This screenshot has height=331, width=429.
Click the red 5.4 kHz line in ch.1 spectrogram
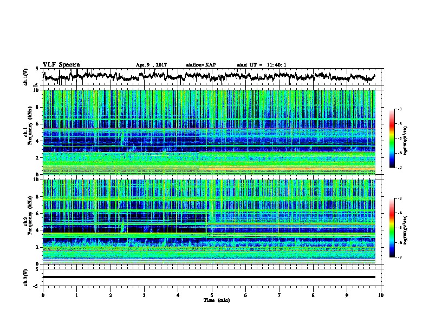coord(209,128)
